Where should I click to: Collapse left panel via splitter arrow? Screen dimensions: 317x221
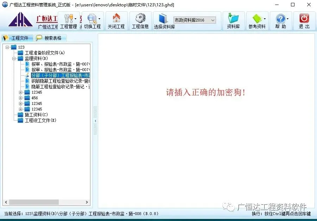coord(95,121)
